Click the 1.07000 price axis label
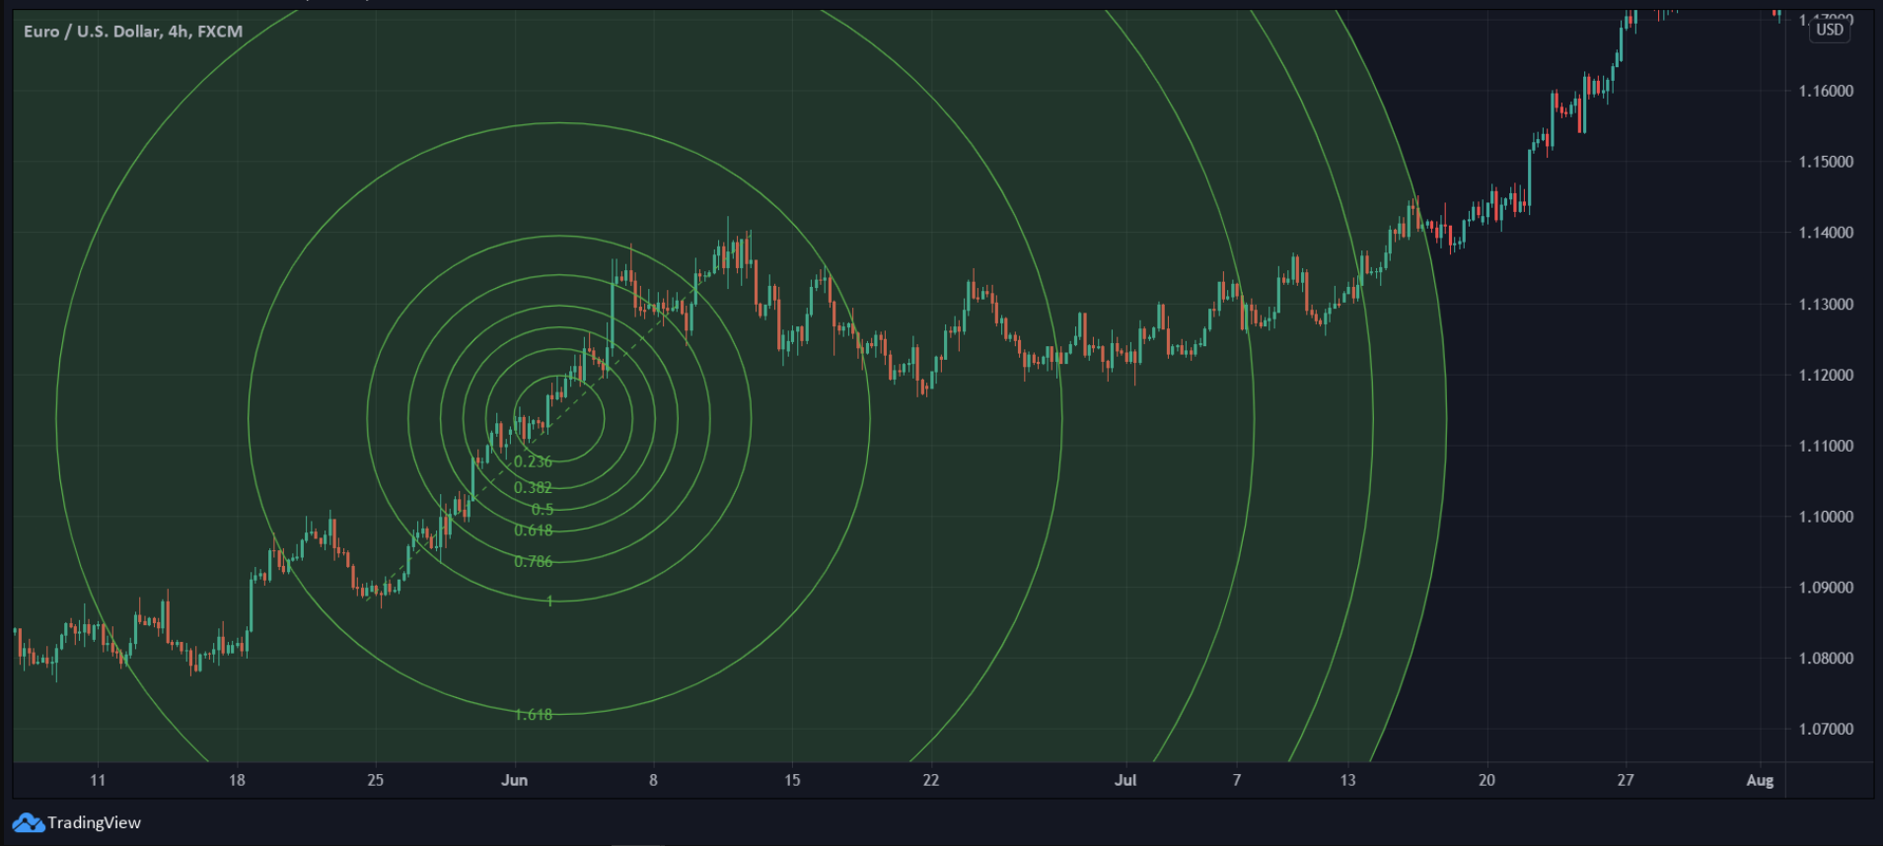Screen dimensions: 1883x846 pos(1826,729)
